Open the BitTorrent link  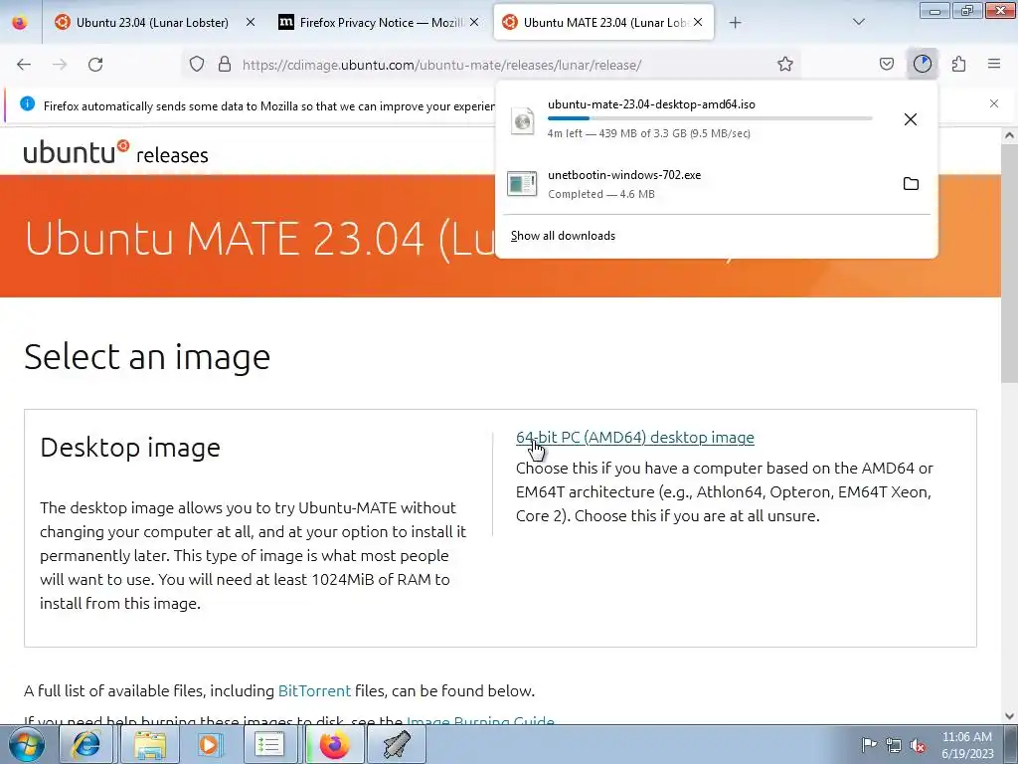[314, 690]
